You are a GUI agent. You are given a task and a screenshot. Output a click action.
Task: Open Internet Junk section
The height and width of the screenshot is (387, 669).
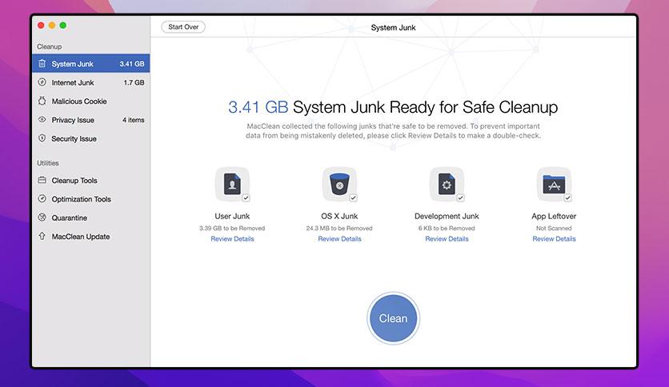[91, 82]
